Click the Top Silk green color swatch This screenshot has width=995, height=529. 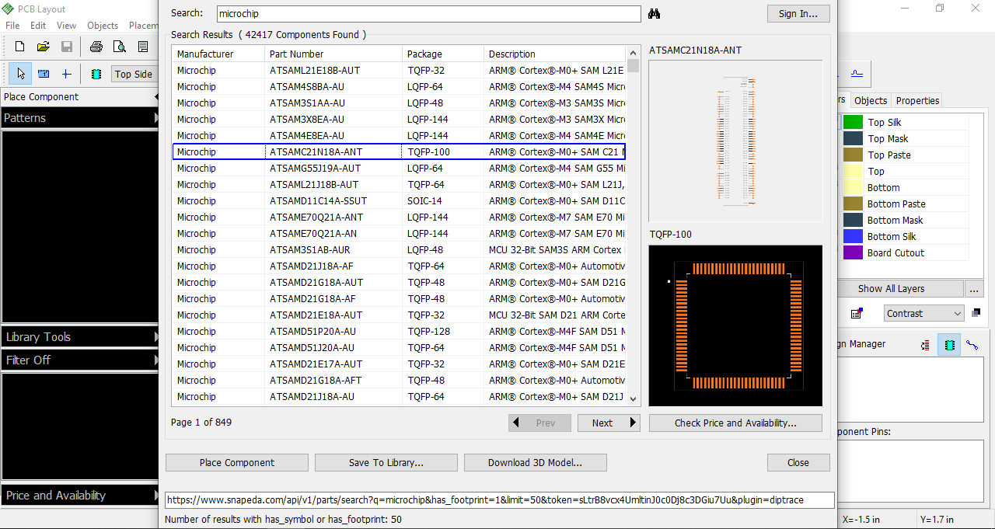[x=852, y=122]
